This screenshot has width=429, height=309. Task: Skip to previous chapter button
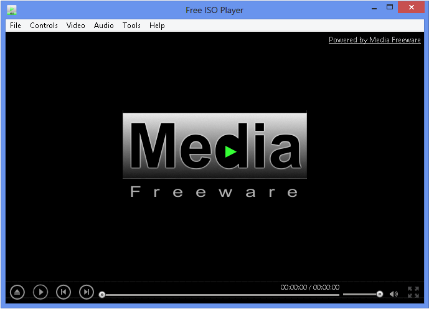(x=64, y=292)
